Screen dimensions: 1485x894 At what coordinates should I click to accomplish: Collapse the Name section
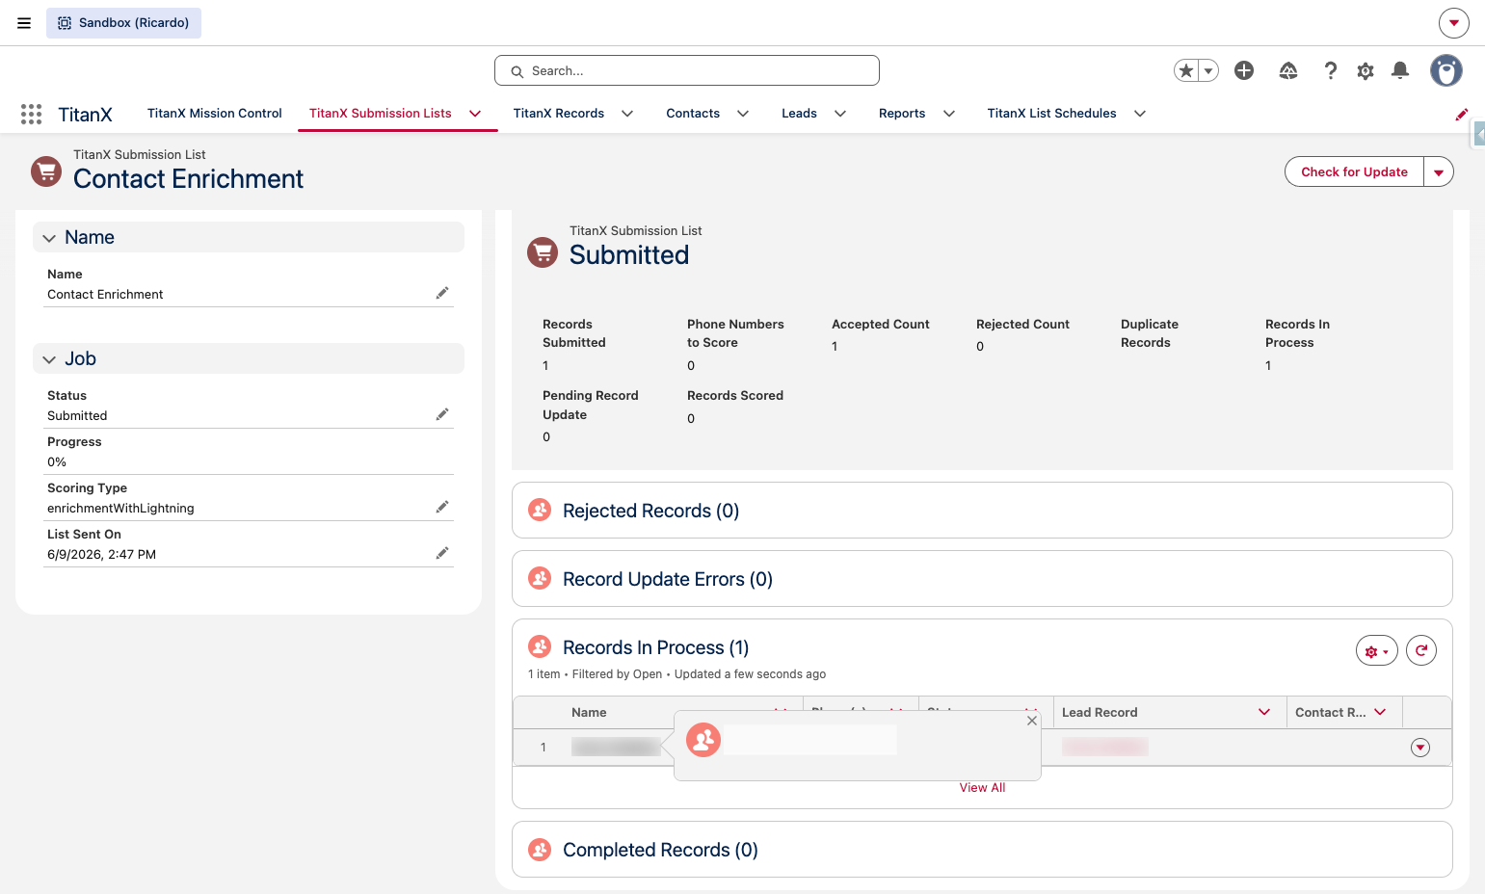(49, 238)
